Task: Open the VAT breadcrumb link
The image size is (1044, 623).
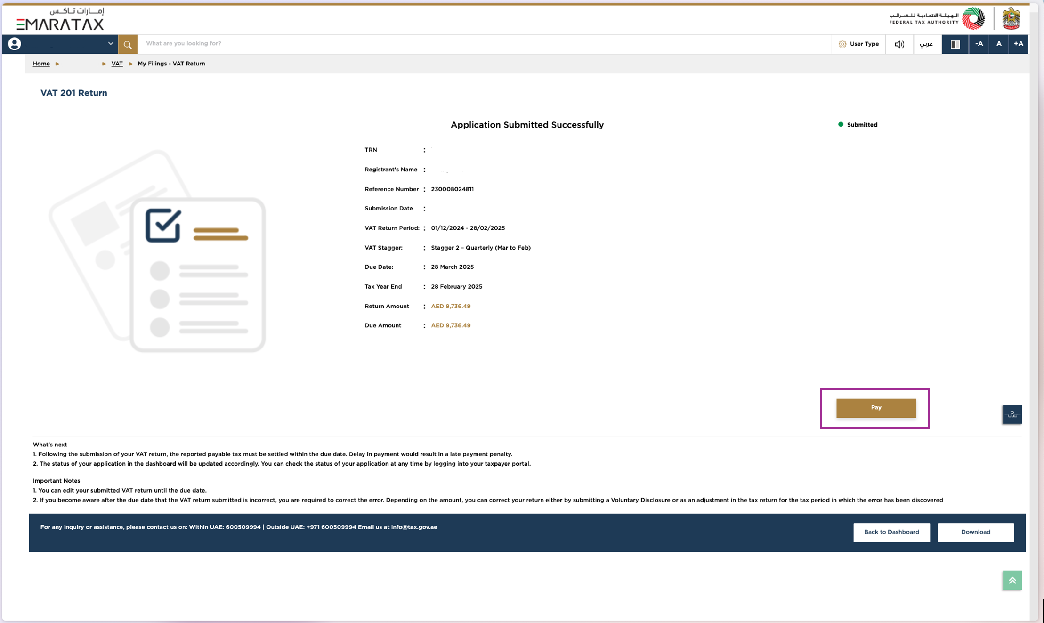Action: (117, 64)
